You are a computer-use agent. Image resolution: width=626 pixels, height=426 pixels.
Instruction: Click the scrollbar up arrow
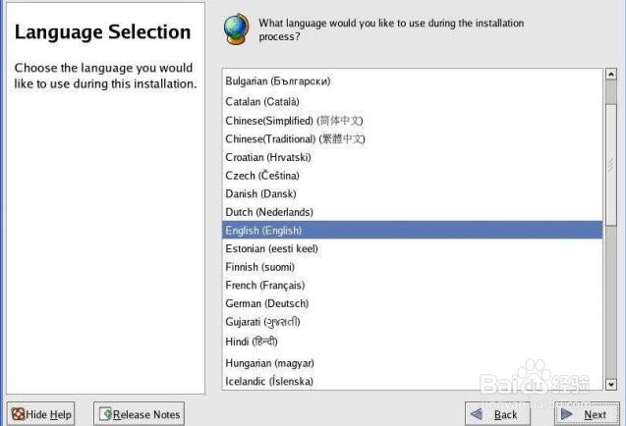(611, 75)
